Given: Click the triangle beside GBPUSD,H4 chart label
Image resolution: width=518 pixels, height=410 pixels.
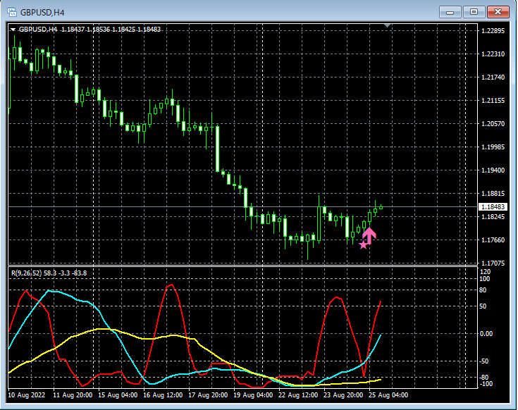Looking at the screenshot, I should coord(13,30).
